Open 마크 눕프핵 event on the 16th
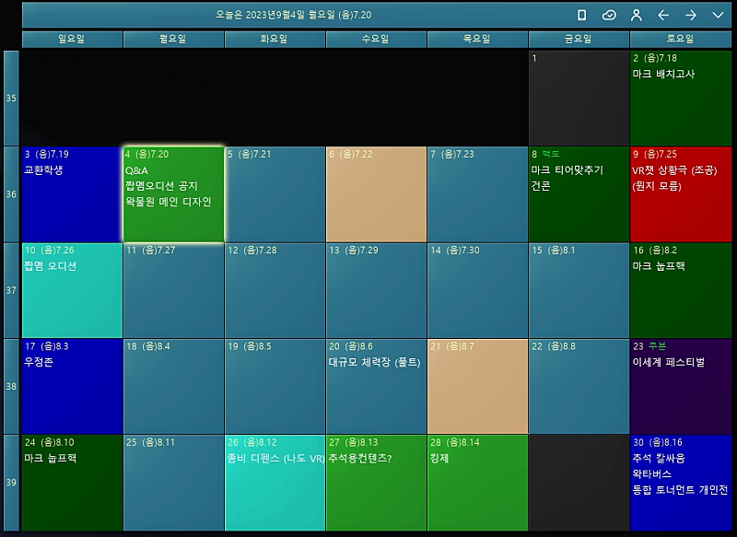737x537 pixels. 658,266
